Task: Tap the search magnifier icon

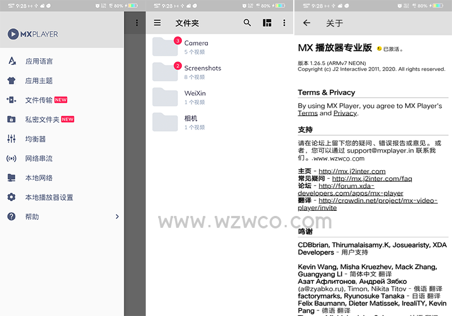Action: pos(247,23)
